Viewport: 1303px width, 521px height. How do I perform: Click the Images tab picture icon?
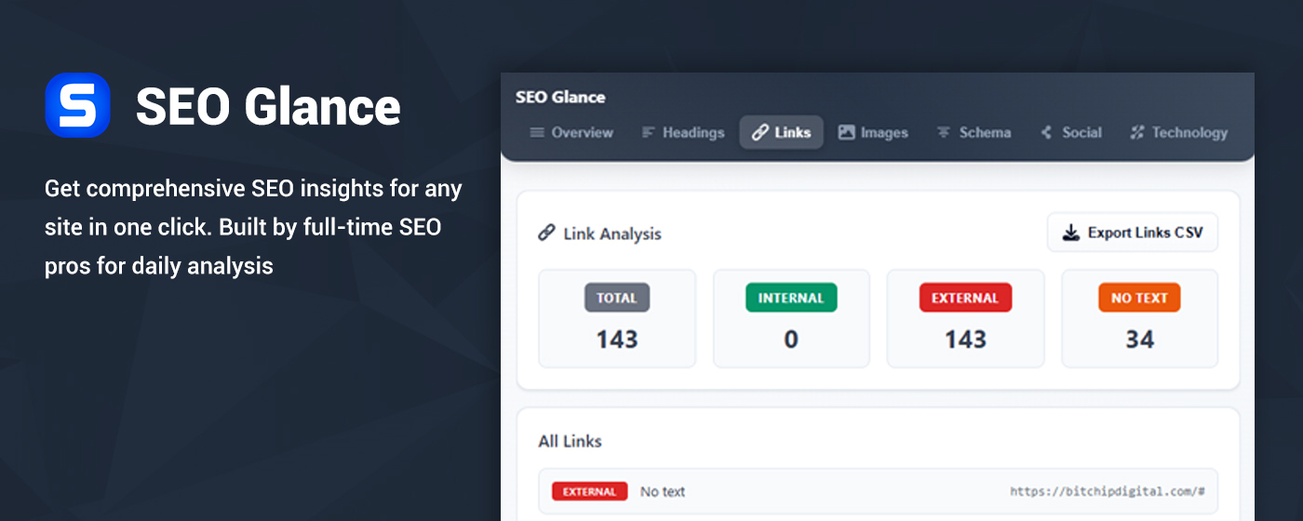click(846, 132)
